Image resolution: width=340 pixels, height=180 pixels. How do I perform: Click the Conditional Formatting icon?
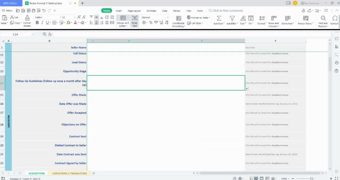tap(178, 18)
